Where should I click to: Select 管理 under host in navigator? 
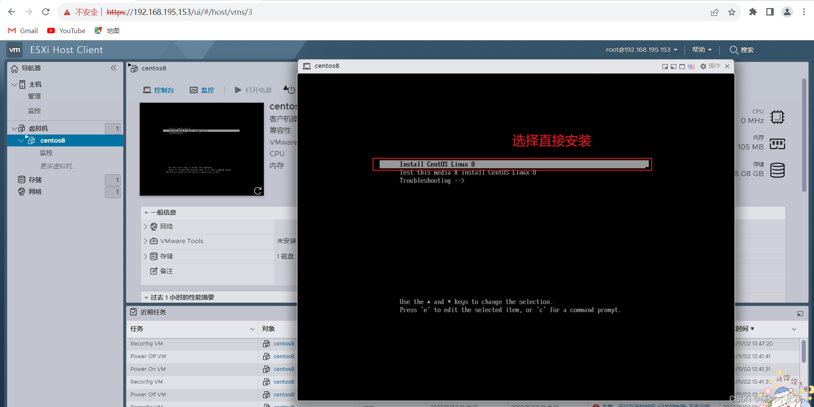click(x=34, y=96)
